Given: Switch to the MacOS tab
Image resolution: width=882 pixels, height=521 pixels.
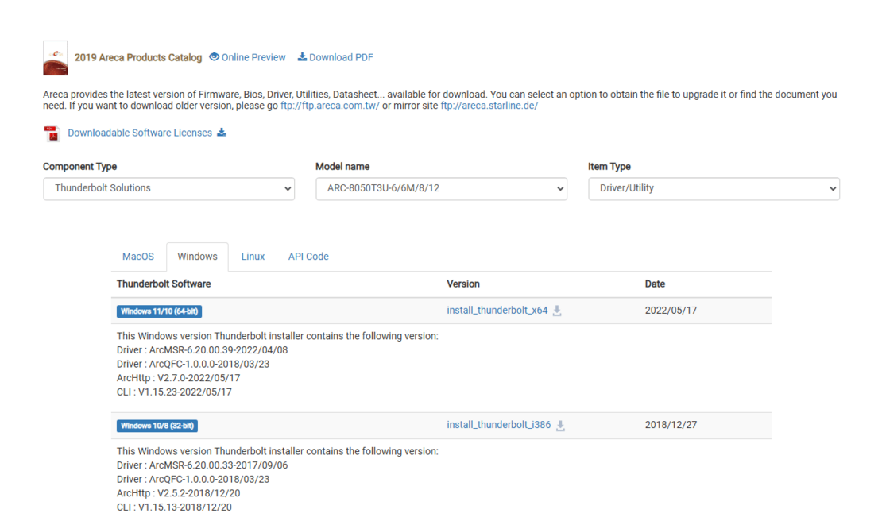Looking at the screenshot, I should coord(138,256).
